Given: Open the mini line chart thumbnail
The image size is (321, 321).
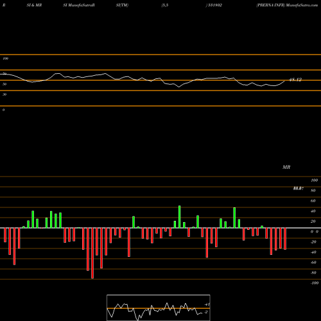Looking at the screenshot, I should [x=159, y=308].
